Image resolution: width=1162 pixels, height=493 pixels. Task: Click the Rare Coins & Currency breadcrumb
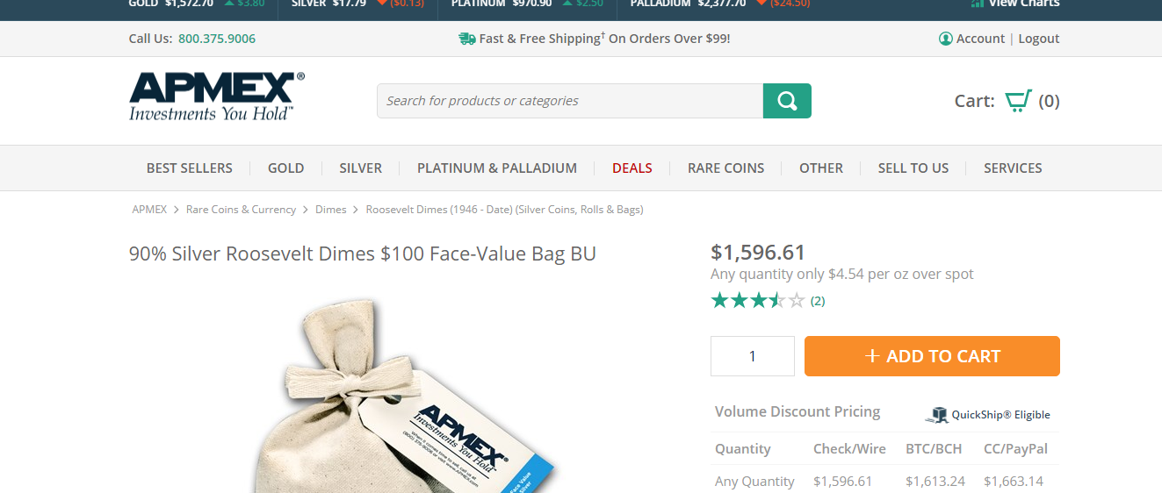click(x=241, y=210)
